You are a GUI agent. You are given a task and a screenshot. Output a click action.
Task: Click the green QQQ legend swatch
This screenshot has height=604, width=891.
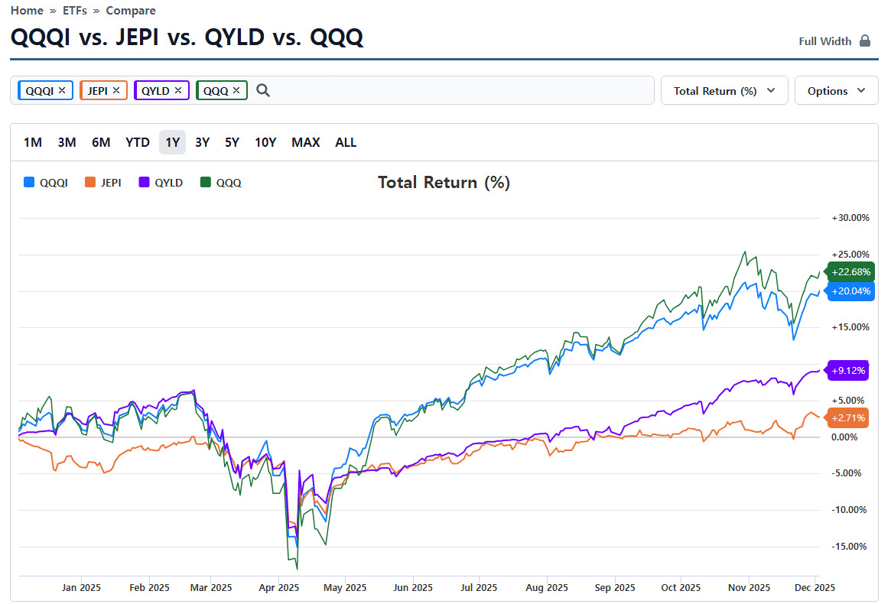(206, 183)
